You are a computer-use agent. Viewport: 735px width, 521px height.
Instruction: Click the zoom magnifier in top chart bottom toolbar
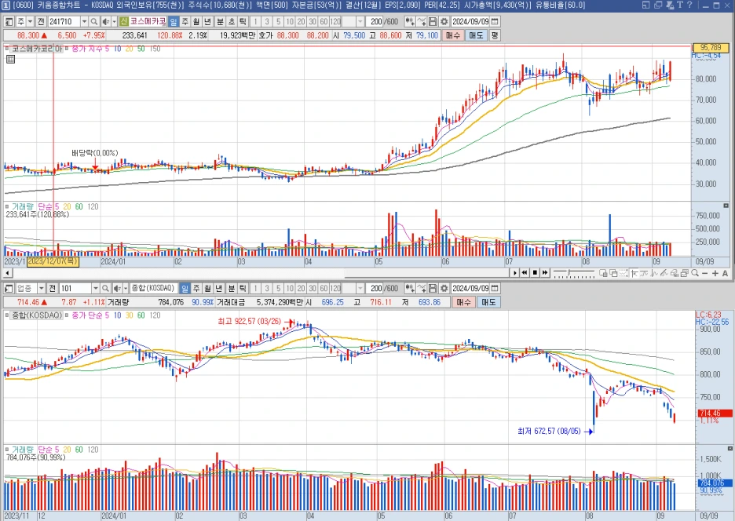695,273
